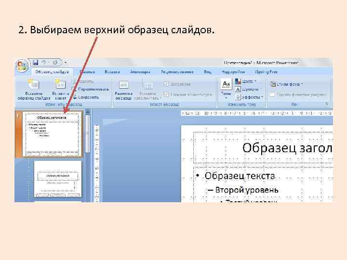Select the second layout thumbnail
Image resolution: width=347 pixels, height=260 pixels.
tap(58, 179)
